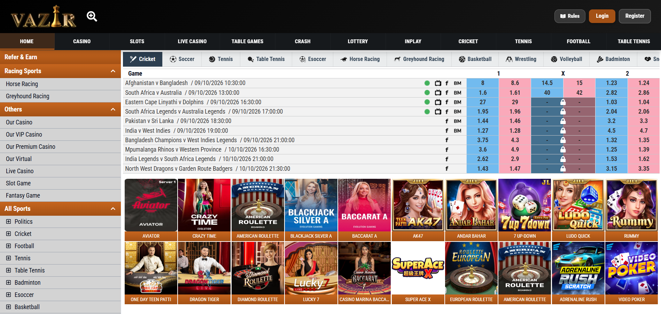The image size is (661, 314).
Task: Click the Wrestling tab icon
Action: click(x=509, y=59)
